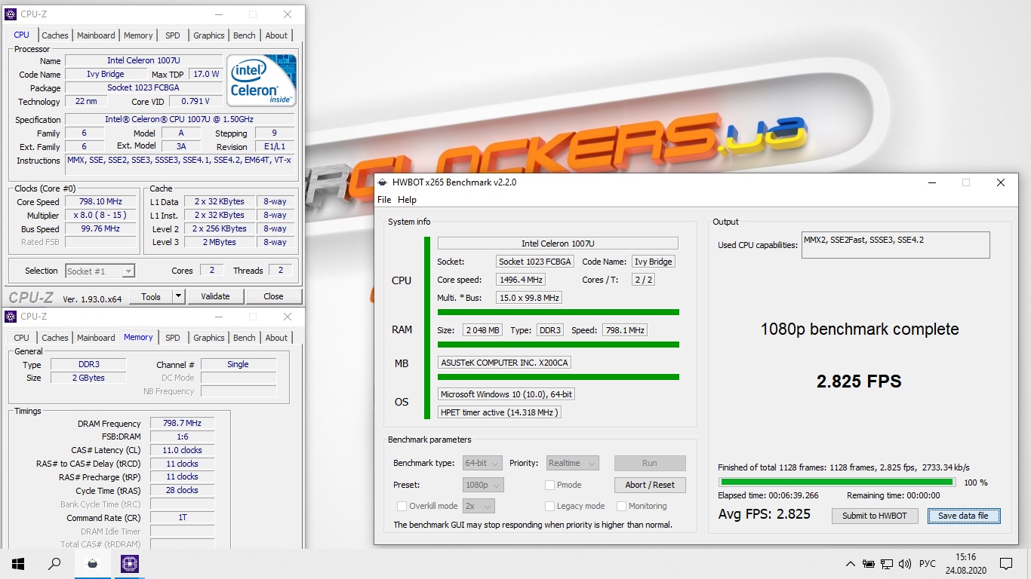Screen dimensions: 1031x579
Task: Click the Channel # Single field
Action: pyautogui.click(x=239, y=365)
